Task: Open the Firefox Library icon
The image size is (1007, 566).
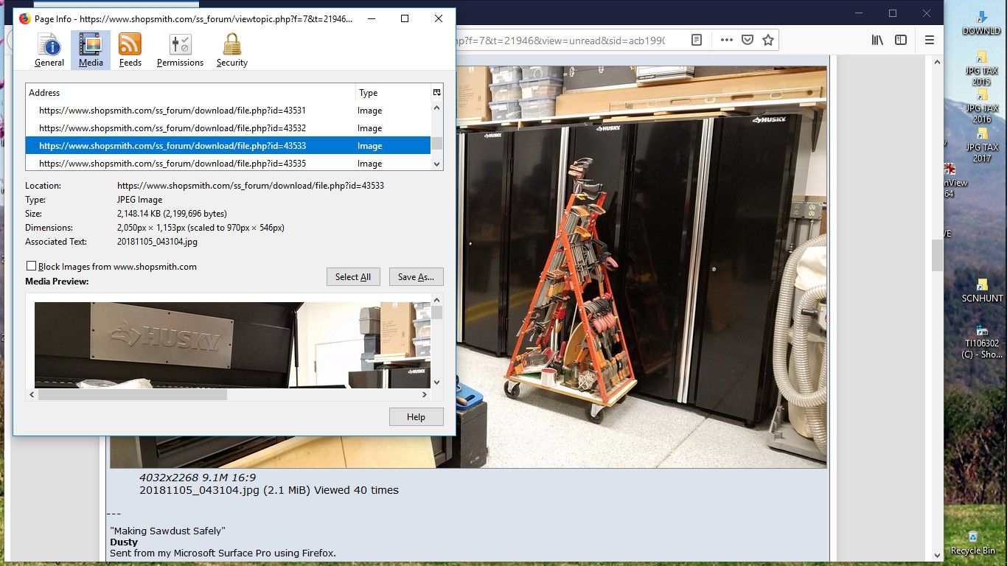Action: 877,41
